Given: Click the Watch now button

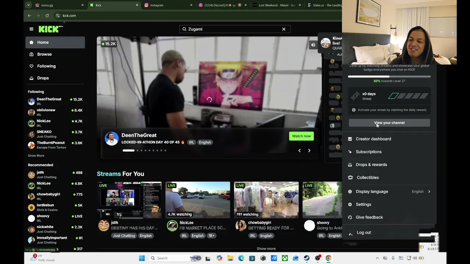Looking at the screenshot, I should click(301, 136).
